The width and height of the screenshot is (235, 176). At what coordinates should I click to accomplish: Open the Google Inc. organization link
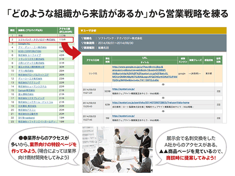(24, 43)
